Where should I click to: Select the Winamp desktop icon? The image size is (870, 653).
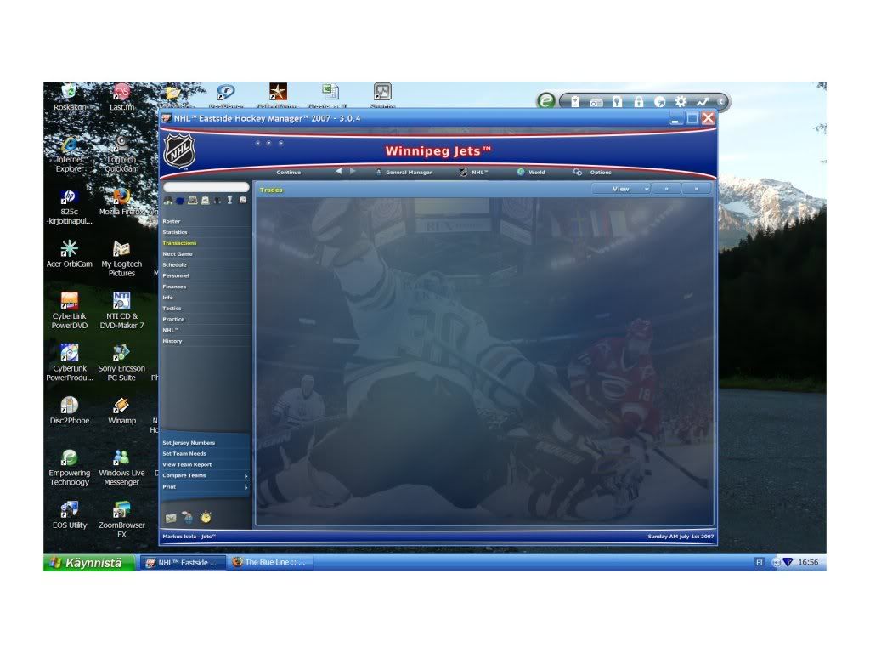click(121, 411)
